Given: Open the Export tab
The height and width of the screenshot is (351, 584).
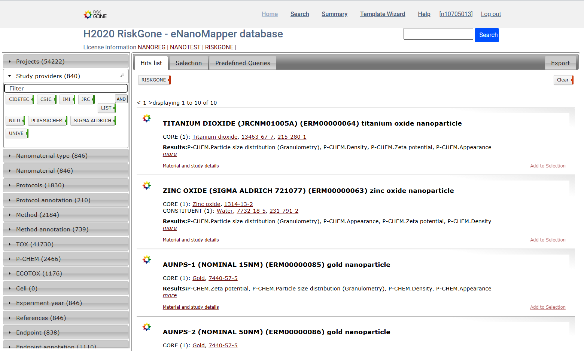Looking at the screenshot, I should (560, 63).
